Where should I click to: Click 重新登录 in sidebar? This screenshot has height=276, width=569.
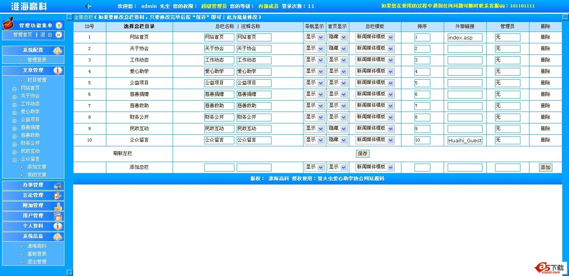point(37,254)
